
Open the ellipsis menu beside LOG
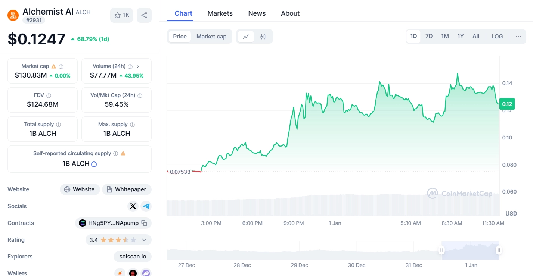point(518,36)
